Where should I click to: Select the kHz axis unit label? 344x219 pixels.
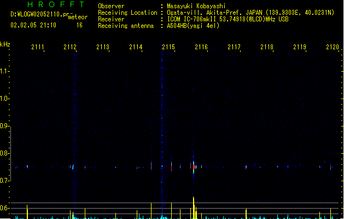pyautogui.click(x=5, y=44)
